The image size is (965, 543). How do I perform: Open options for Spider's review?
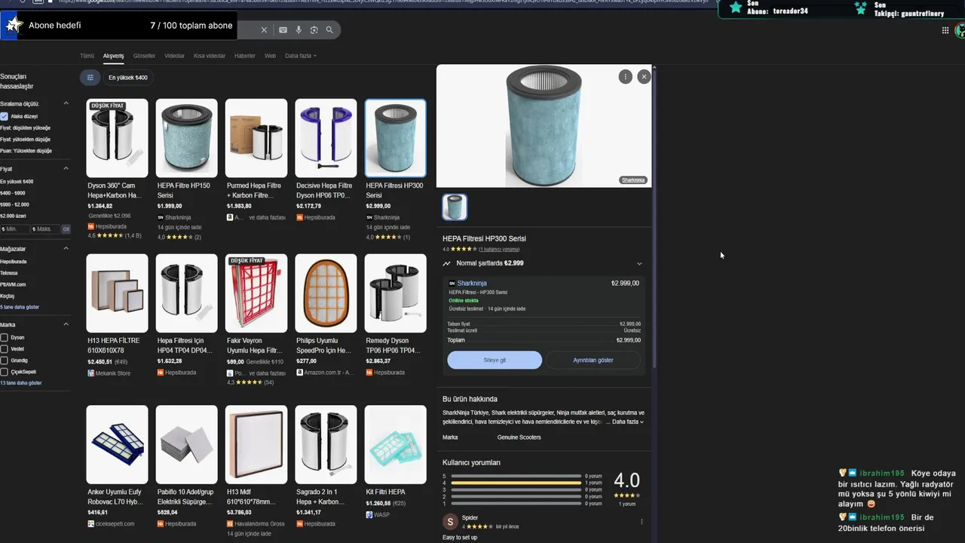(642, 522)
